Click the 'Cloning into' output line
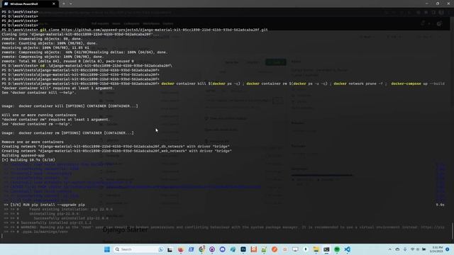The width and height of the screenshot is (454, 255). [80, 35]
